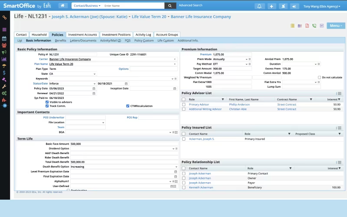This screenshot has height=217, width=347.
Task: Expand the blue Menu dropdown button
Action: pyautogui.click(x=336, y=26)
